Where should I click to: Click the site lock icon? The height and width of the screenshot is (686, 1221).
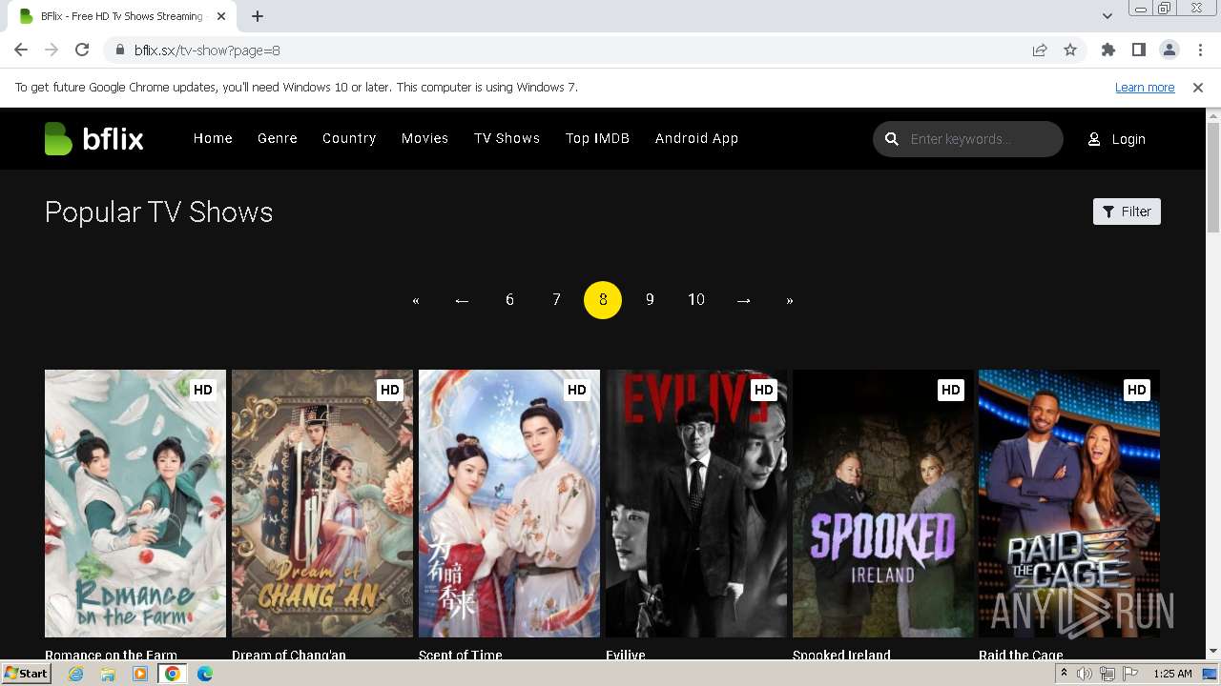(119, 50)
